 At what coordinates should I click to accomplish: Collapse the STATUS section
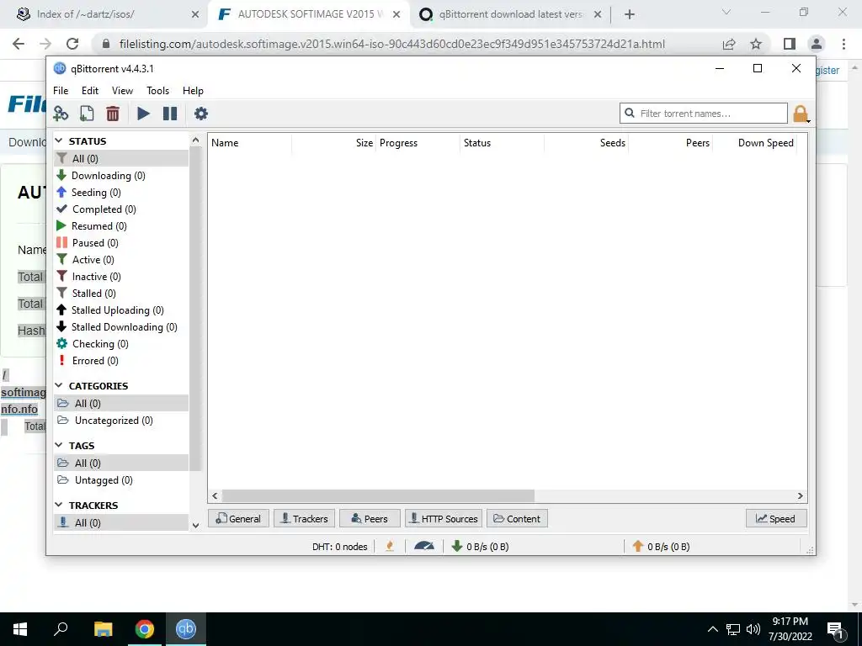pos(59,141)
